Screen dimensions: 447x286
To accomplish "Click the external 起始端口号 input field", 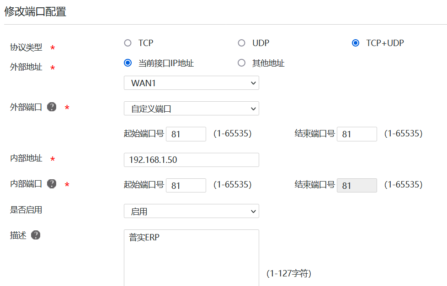I will point(186,134).
